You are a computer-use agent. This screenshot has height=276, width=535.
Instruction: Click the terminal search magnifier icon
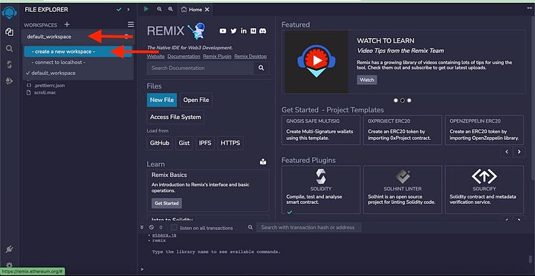coord(250,227)
